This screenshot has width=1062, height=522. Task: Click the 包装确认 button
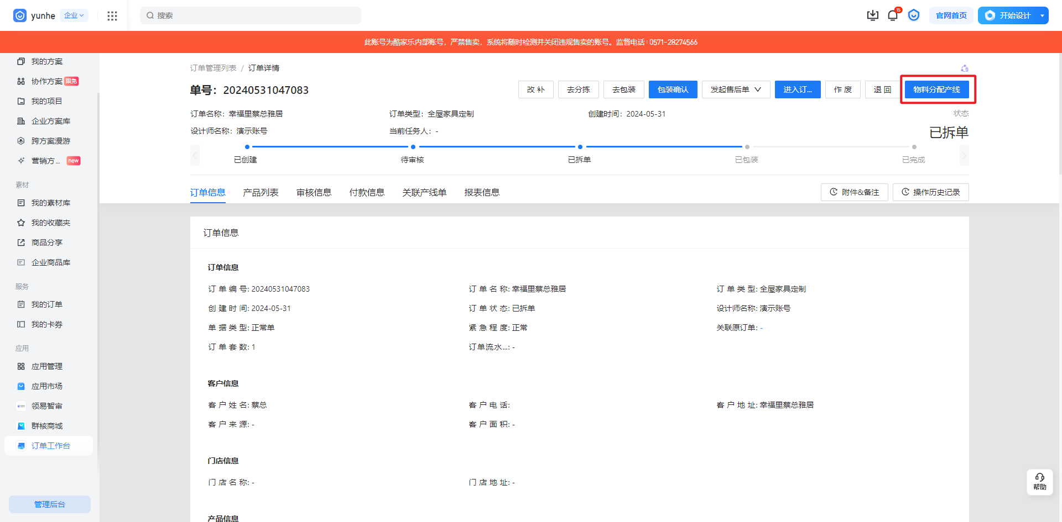(673, 89)
